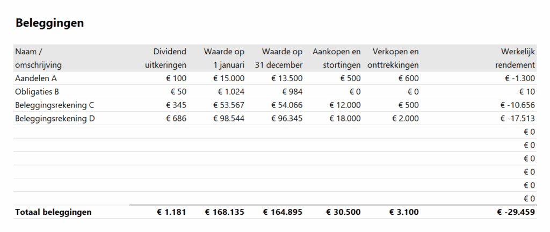Select the Dividend uitkeringen column header
This screenshot has width=550, height=232.
[165, 59]
